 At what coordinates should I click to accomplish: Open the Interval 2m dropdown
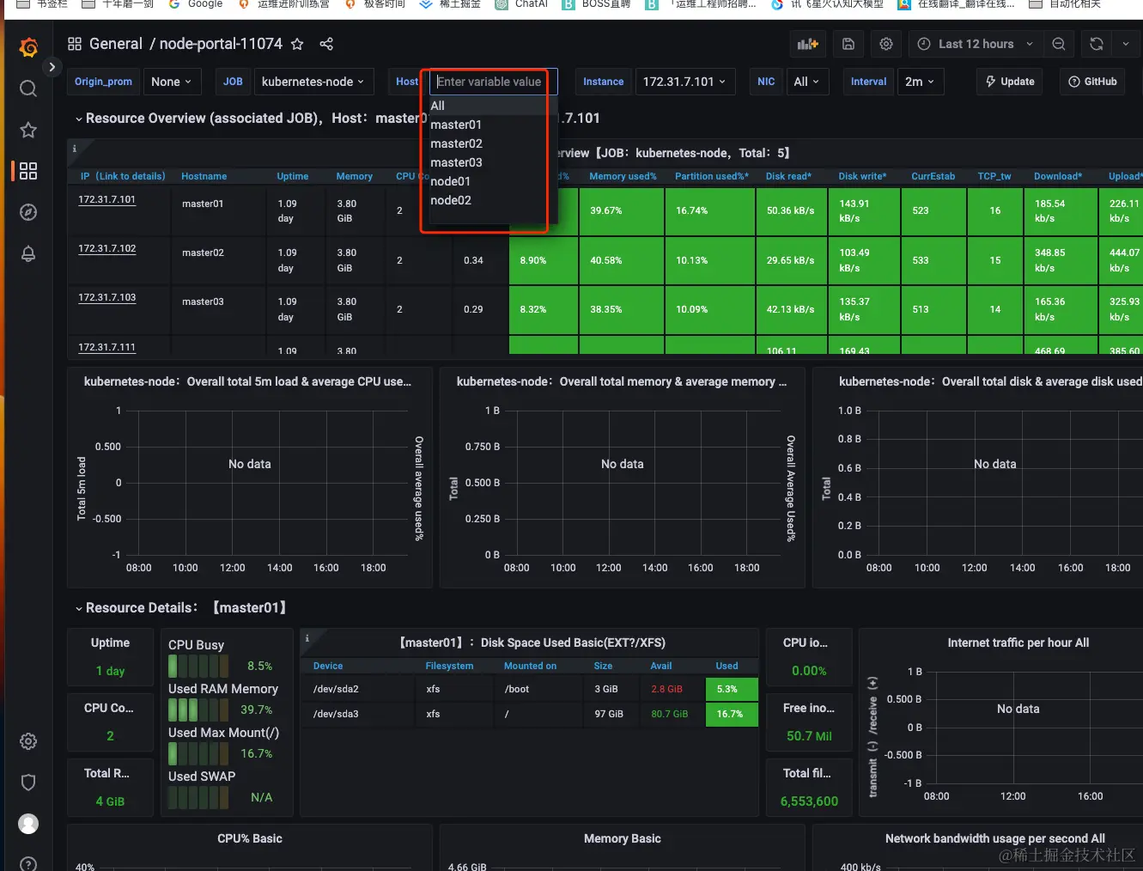click(x=919, y=82)
